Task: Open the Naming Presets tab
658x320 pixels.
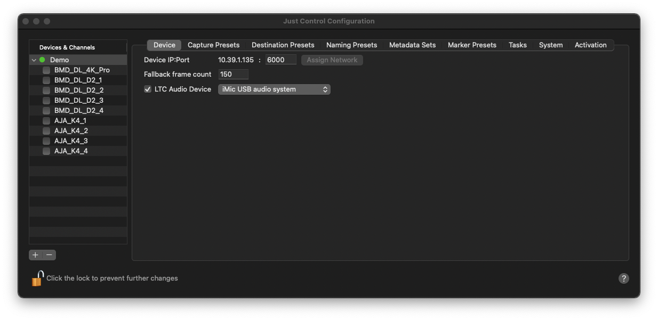Action: coord(351,45)
